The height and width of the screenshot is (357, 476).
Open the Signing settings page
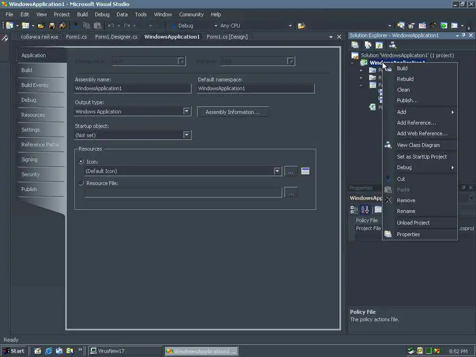point(41,159)
